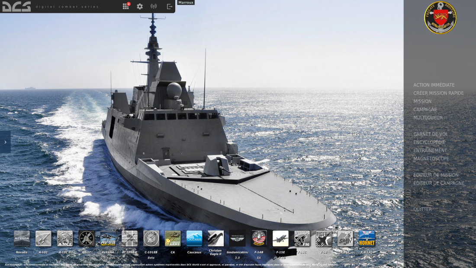Select the C-101EB module icon
476x268 pixels.
[151, 239]
